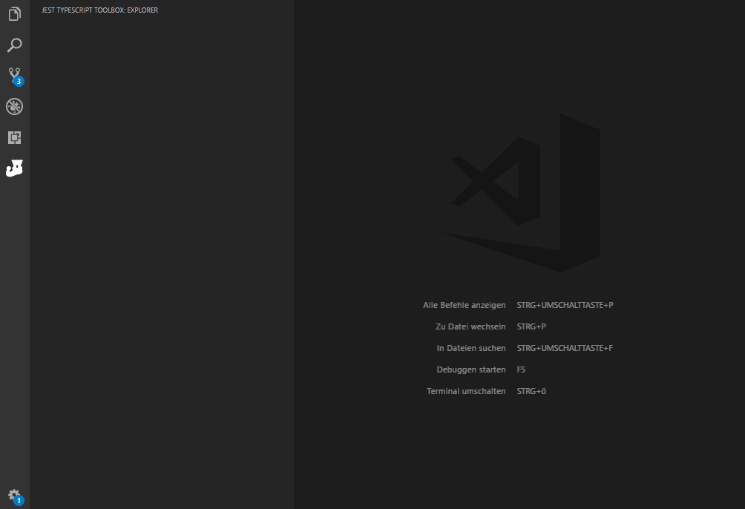Click the STRG+UMSCHALTTASTE+P shortcut text
The width and height of the screenshot is (745, 509).
click(565, 305)
